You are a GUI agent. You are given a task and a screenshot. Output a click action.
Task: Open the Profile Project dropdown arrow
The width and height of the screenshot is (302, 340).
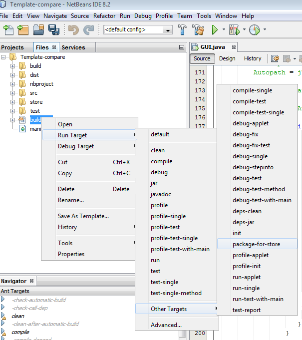click(x=265, y=29)
